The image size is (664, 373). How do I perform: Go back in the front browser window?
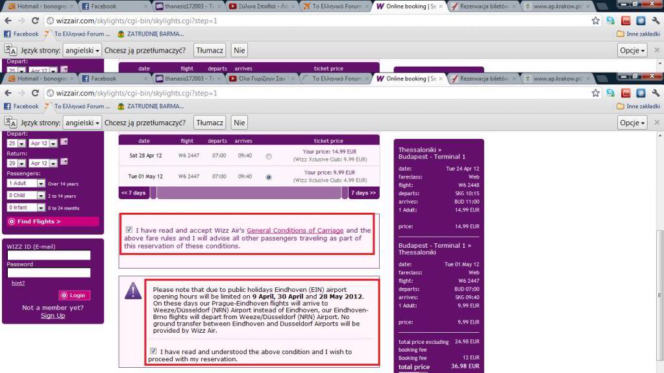click(8, 93)
